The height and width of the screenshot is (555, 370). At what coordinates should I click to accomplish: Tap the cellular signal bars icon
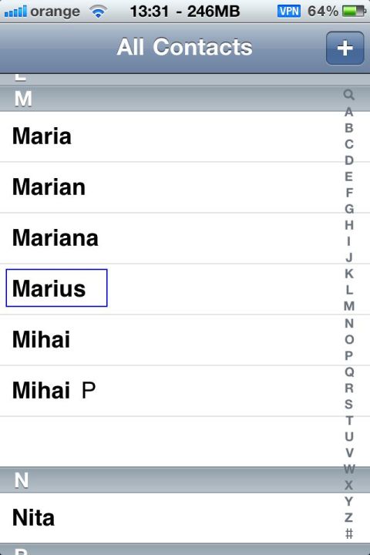(15, 12)
